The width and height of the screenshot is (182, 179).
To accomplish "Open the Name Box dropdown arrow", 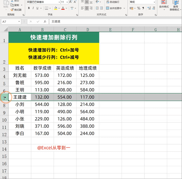I will click(19, 22).
